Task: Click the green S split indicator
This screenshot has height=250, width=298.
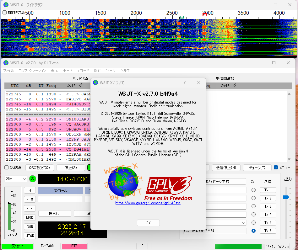Action: point(33,179)
